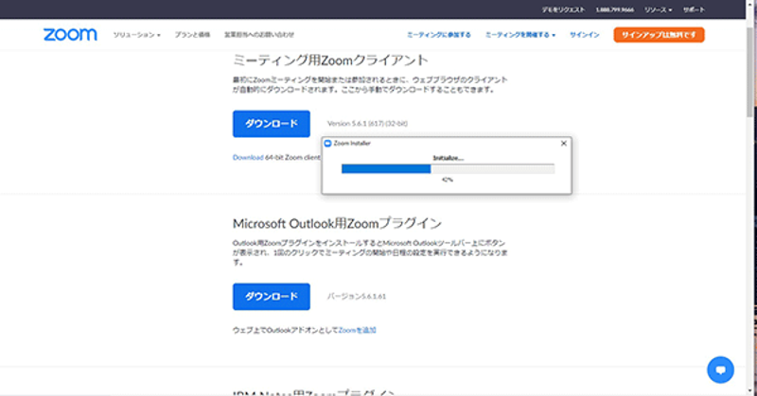Click the バージョン5.6.1.61 text
Image resolution: width=757 pixels, height=396 pixels.
357,296
